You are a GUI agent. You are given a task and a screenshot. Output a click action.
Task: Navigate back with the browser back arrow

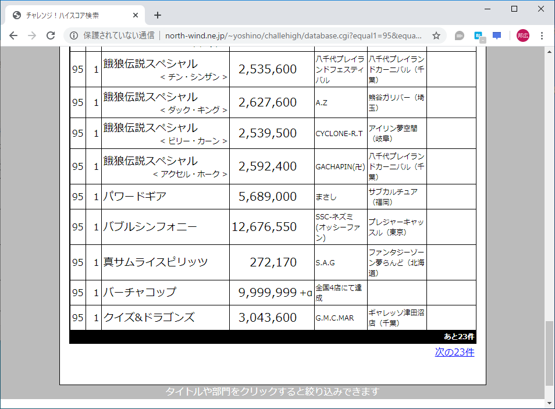point(13,35)
